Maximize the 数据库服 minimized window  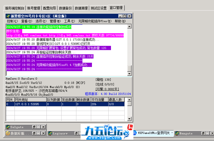pos(38,134)
